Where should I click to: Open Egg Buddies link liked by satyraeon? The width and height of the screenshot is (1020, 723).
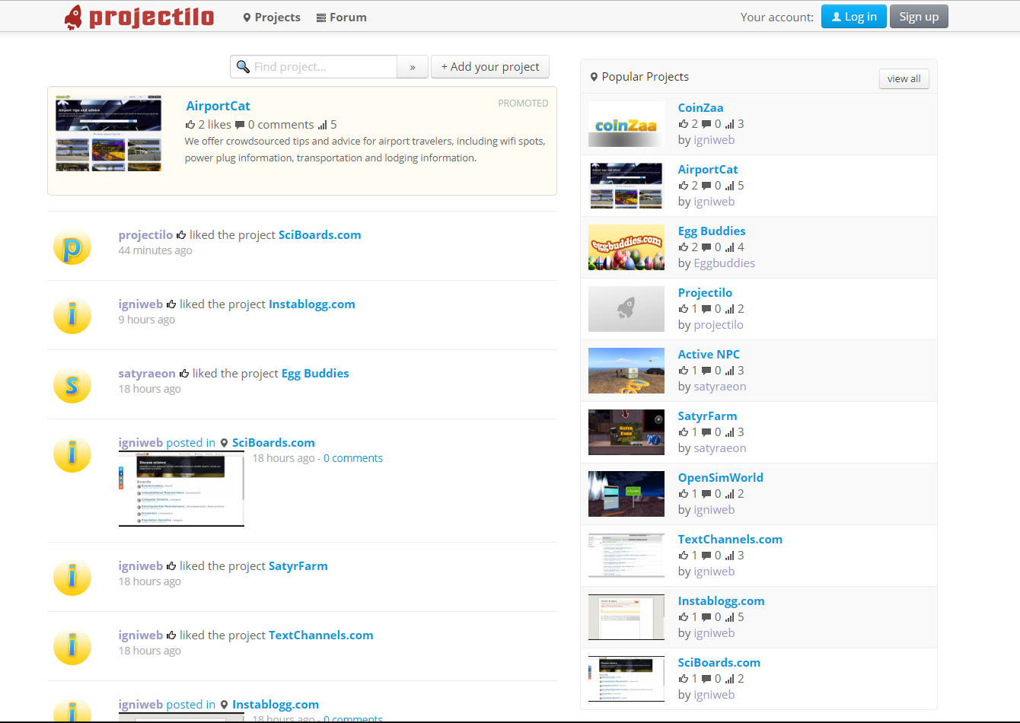[x=315, y=374]
